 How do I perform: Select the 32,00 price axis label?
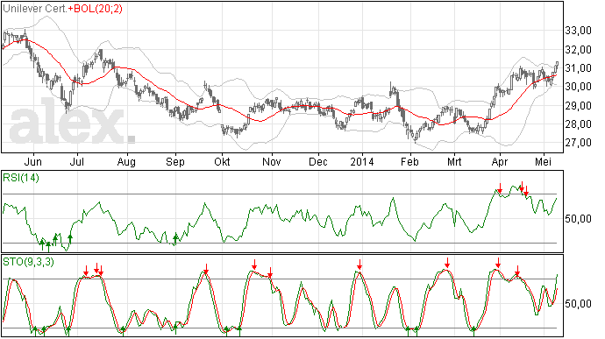pyautogui.click(x=578, y=49)
